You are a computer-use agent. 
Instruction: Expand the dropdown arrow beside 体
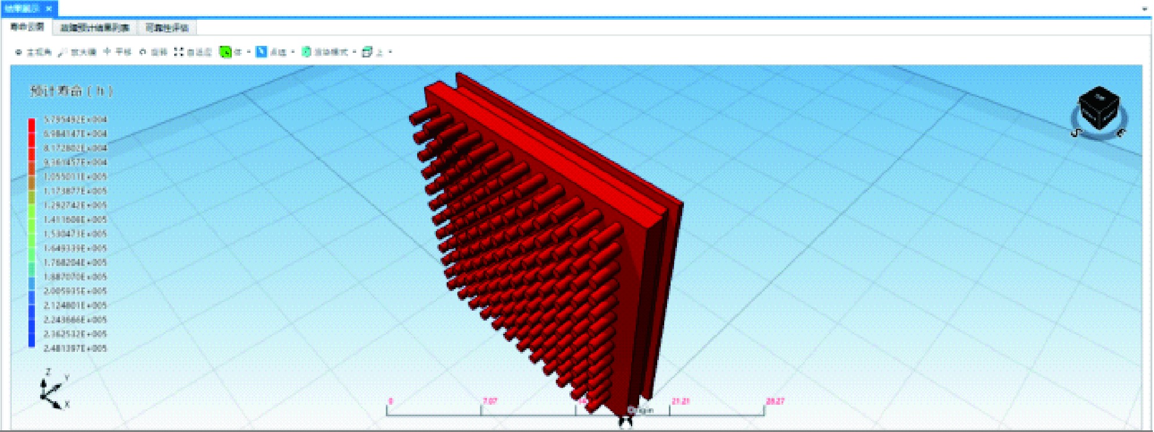click(249, 52)
